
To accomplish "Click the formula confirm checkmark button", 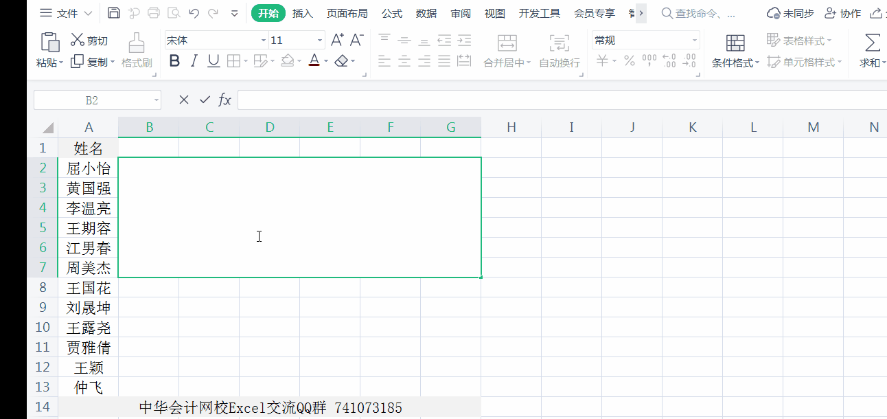I will 205,100.
